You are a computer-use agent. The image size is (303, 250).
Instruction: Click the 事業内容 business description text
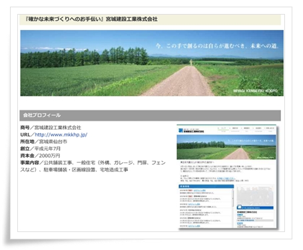point(93,166)
